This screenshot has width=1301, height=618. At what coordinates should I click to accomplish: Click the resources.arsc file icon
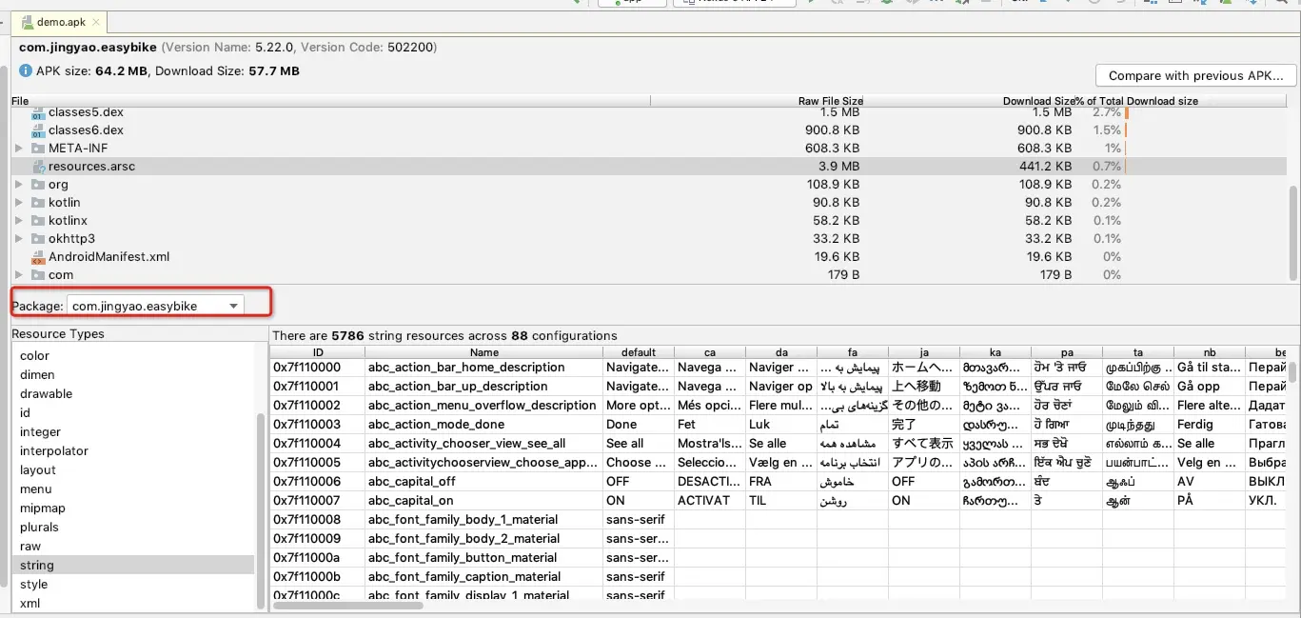tap(38, 167)
